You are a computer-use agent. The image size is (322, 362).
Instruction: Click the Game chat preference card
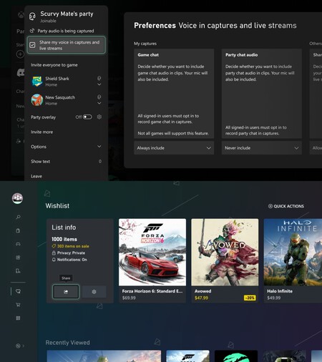[x=174, y=94]
